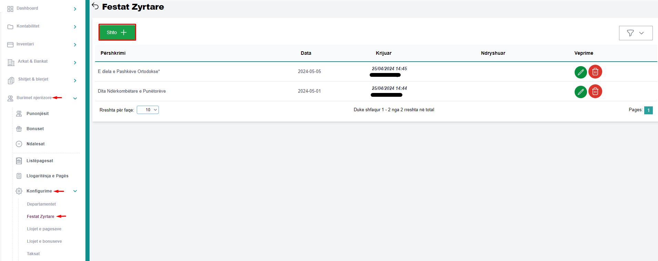
Task: Click the Arkat & Bankat building icon
Action: 11,62
